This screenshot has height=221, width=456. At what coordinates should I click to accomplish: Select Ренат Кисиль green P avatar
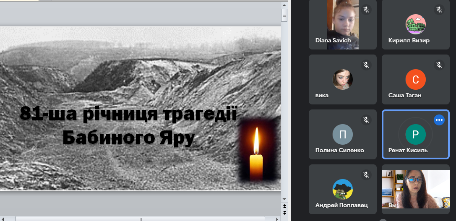tap(416, 134)
